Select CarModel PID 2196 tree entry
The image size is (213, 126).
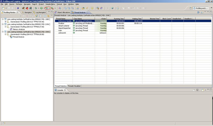(x=29, y=24)
